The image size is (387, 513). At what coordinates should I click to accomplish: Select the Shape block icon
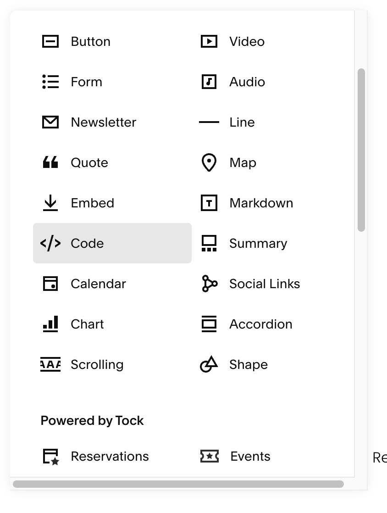[x=209, y=364]
